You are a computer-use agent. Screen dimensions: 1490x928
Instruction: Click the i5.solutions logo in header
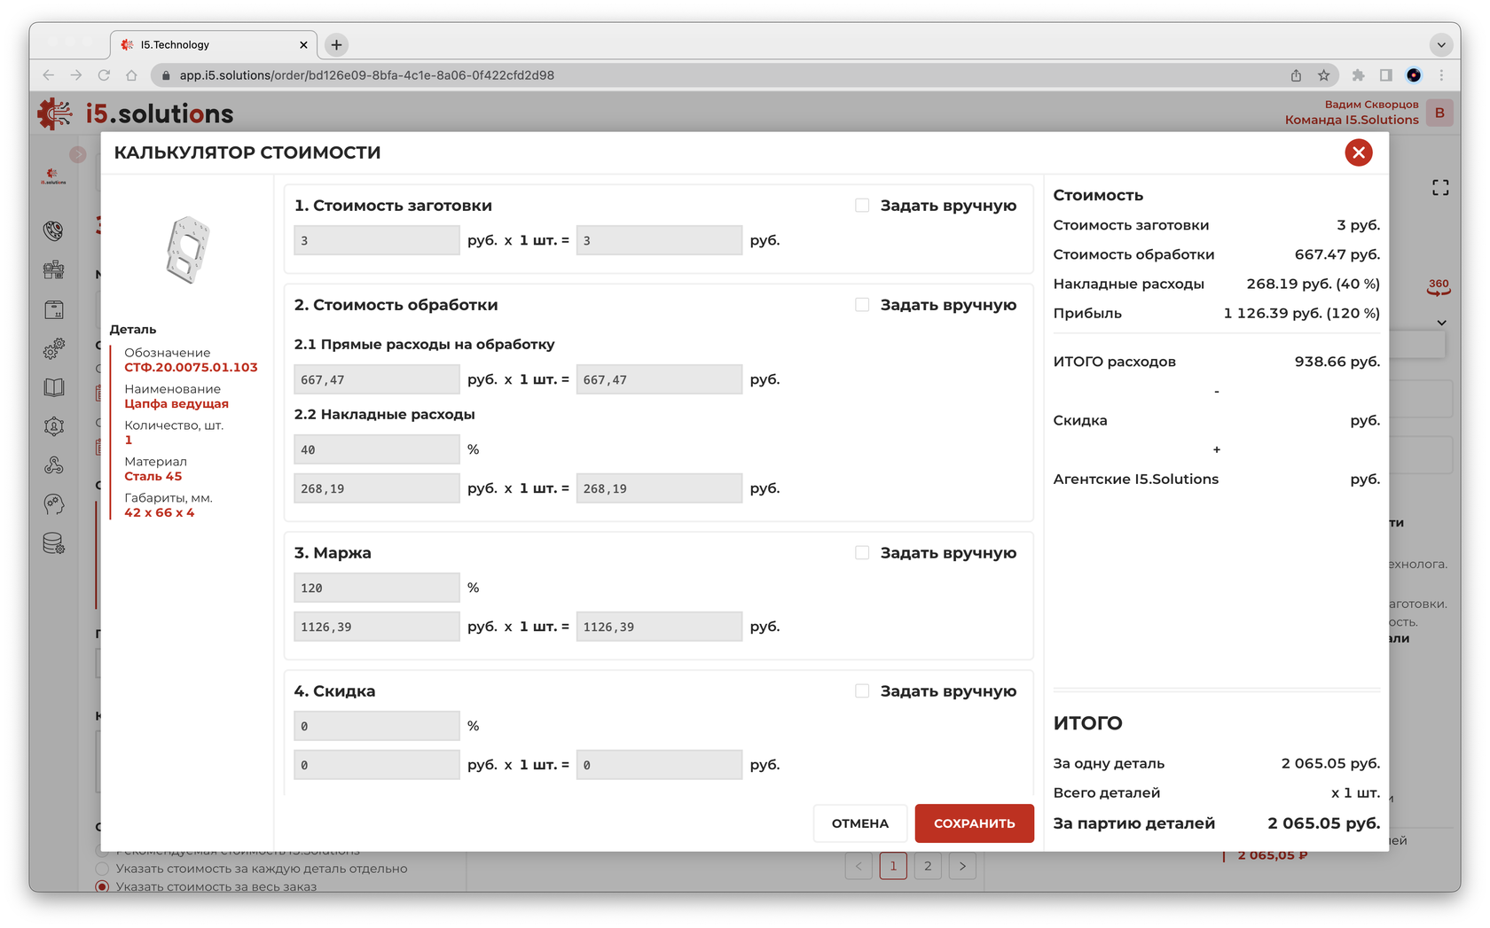[x=136, y=113]
